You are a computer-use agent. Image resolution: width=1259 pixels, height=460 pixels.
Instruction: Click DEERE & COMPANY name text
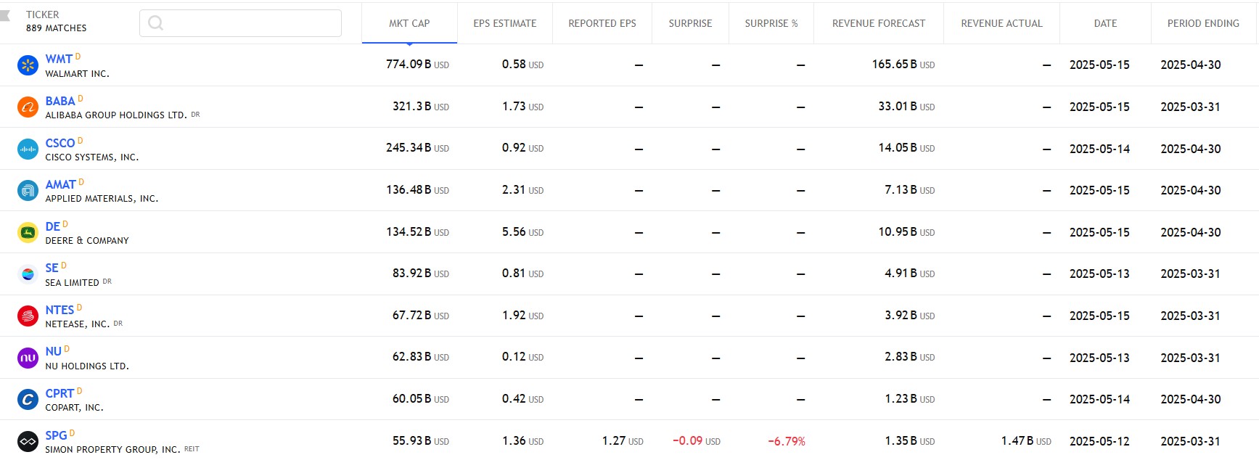87,241
